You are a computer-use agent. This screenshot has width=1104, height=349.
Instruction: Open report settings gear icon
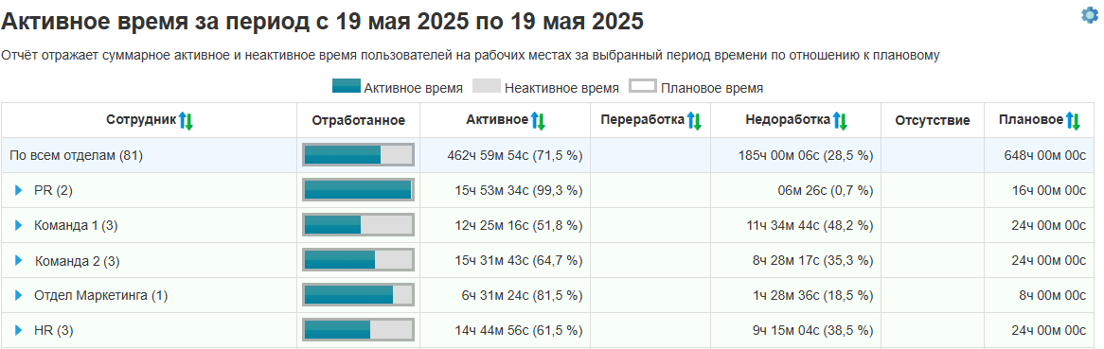(1089, 15)
